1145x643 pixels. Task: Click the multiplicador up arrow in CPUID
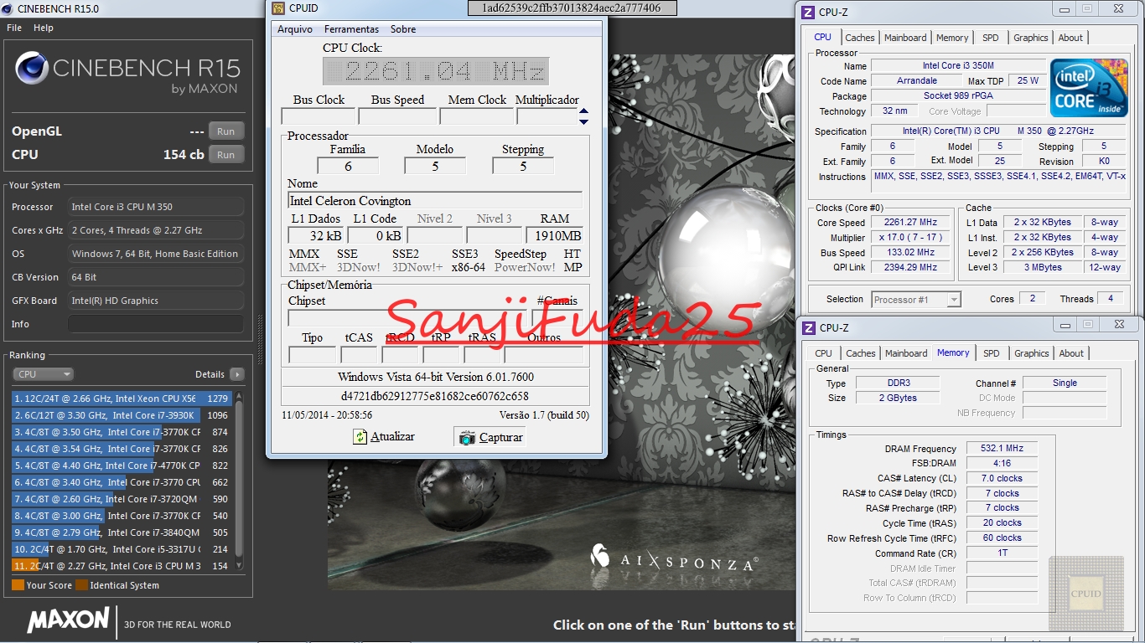584,111
